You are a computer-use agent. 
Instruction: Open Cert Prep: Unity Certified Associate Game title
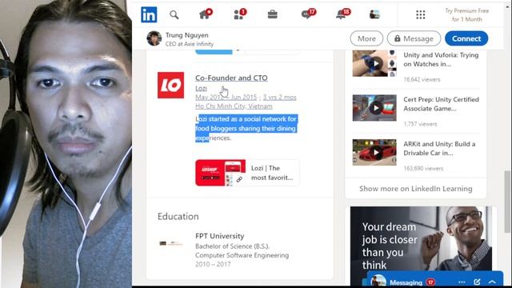[441, 104]
